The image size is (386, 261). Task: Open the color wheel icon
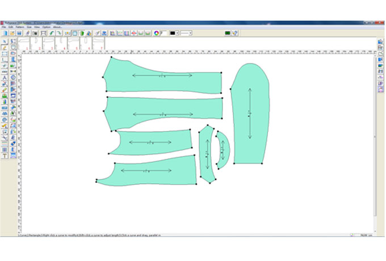click(x=157, y=33)
